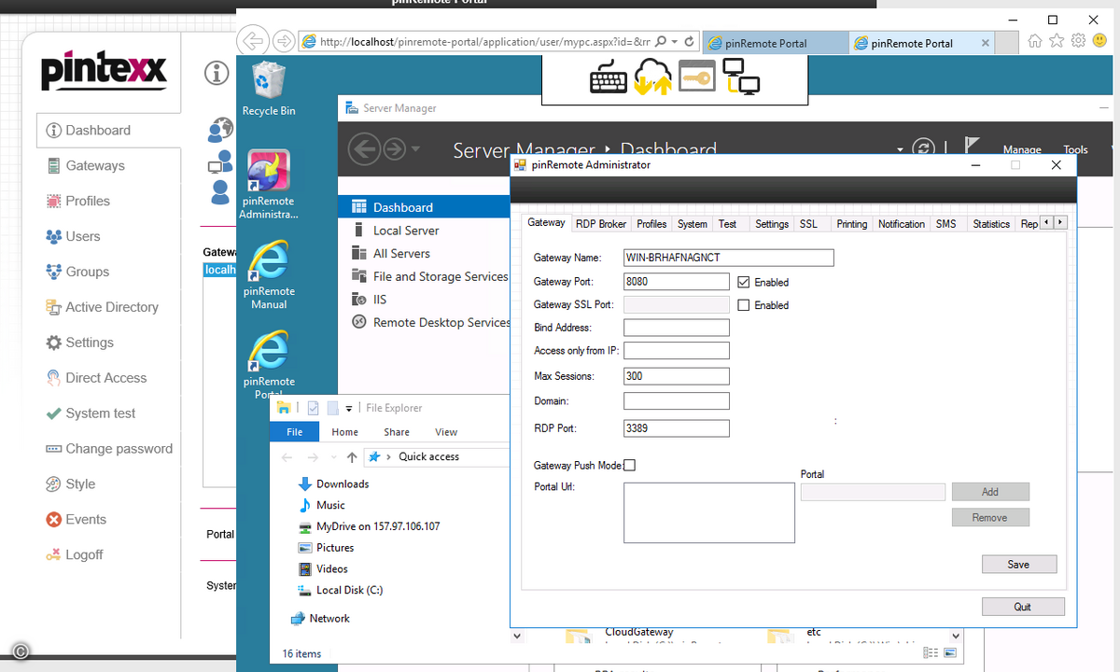Click Server Manager back navigation arrow
1120x672 pixels.
(x=364, y=148)
